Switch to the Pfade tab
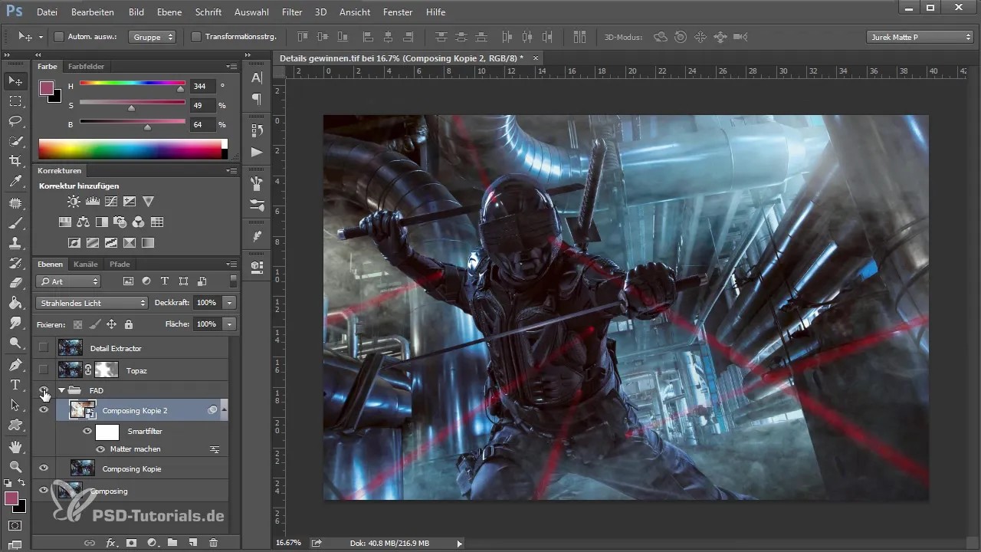The image size is (981, 552). (120, 264)
